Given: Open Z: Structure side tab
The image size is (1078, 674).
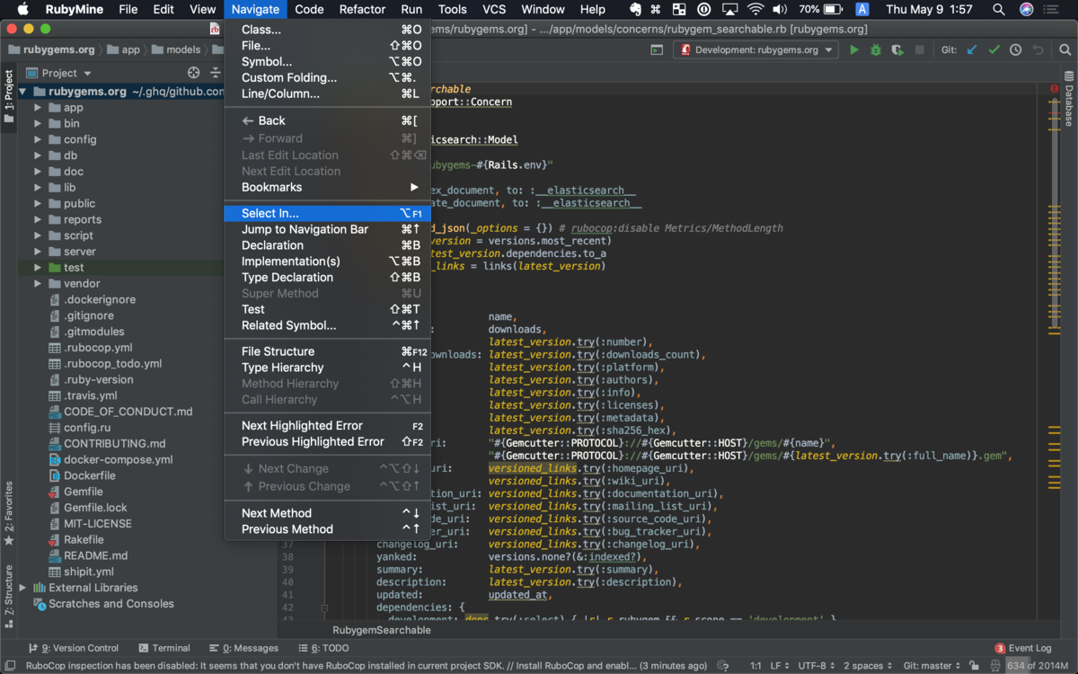Looking at the screenshot, I should click(x=9, y=597).
